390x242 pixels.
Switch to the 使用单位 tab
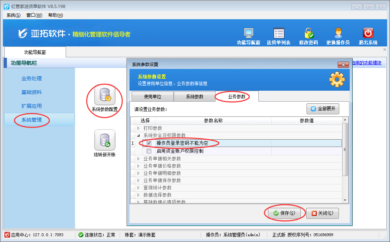click(152, 97)
